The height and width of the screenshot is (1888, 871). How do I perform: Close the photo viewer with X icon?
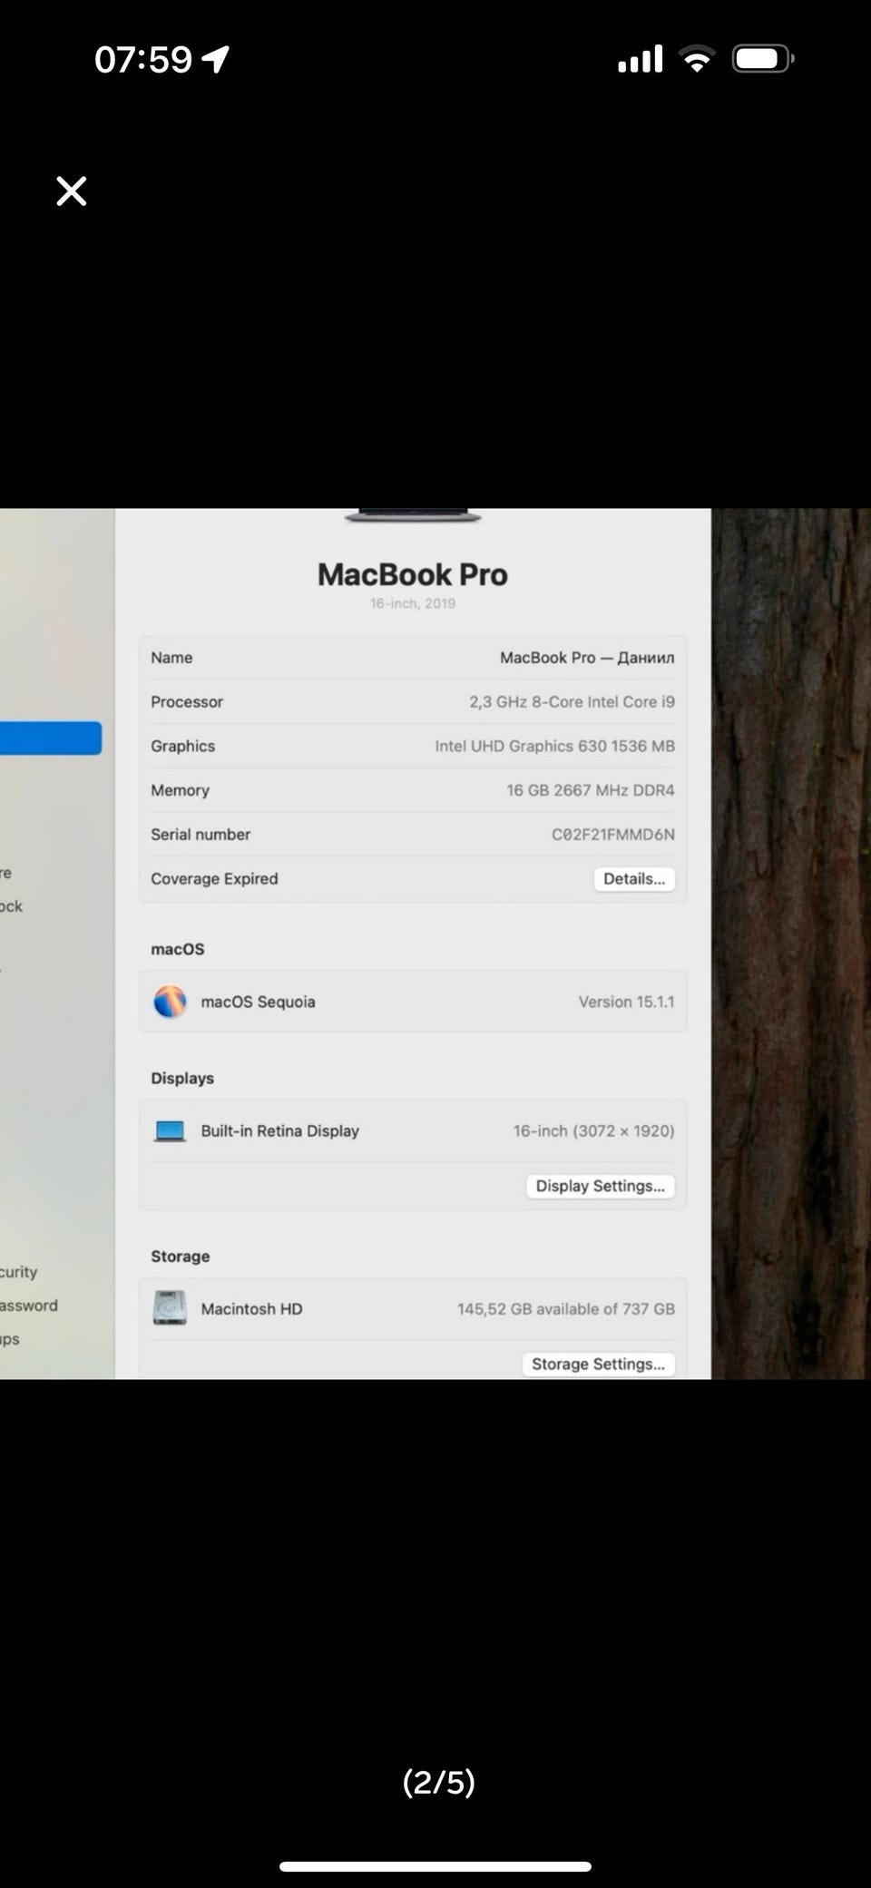[72, 191]
